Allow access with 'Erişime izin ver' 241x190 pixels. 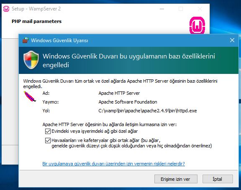[x=176, y=179]
